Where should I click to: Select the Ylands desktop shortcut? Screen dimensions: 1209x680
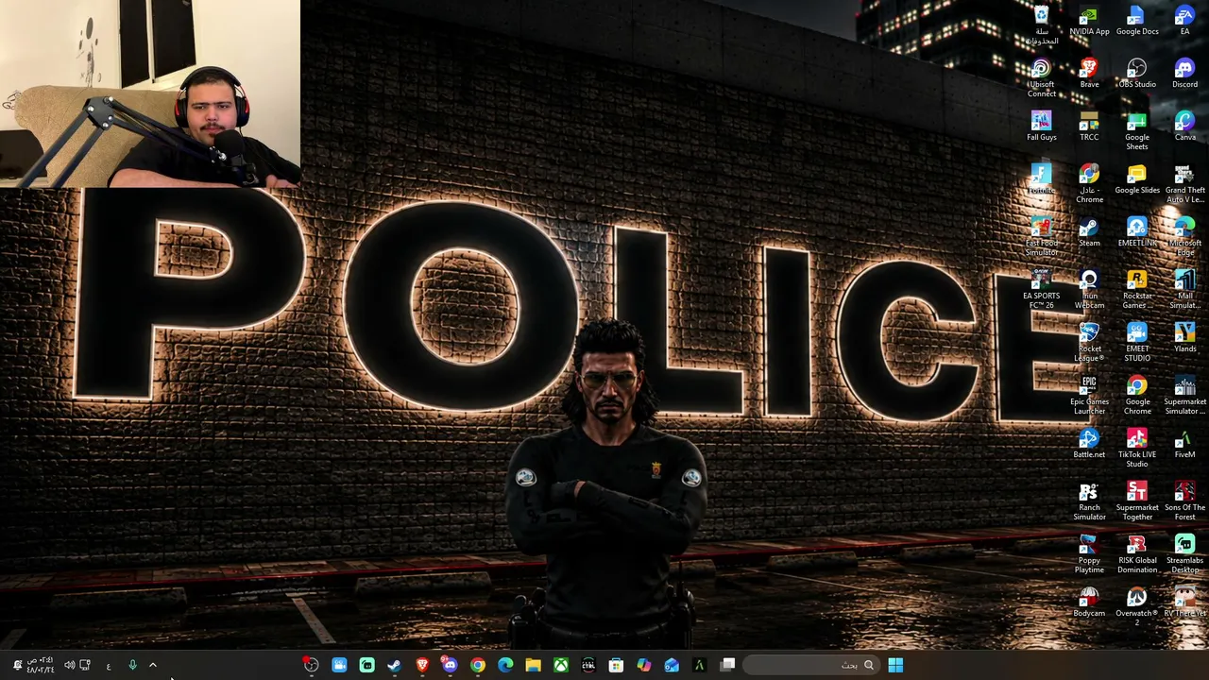coord(1184,338)
